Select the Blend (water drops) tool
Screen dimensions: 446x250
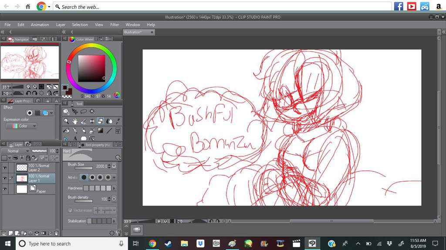(x=109, y=121)
